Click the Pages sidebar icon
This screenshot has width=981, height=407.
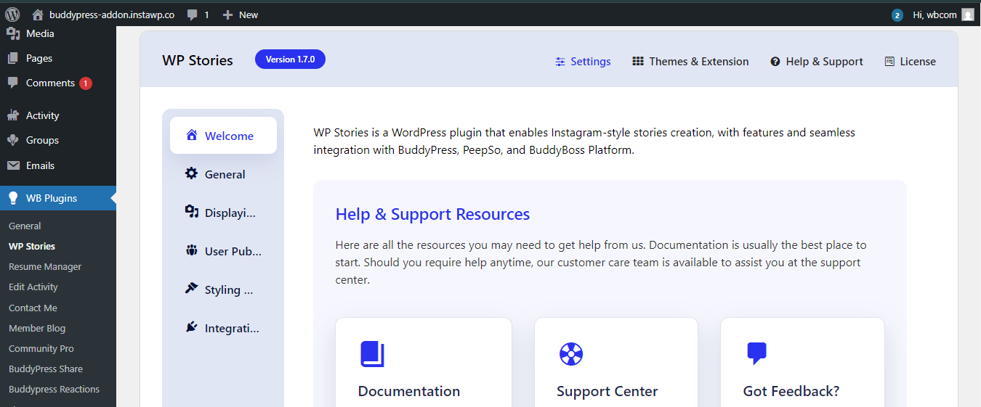13,58
